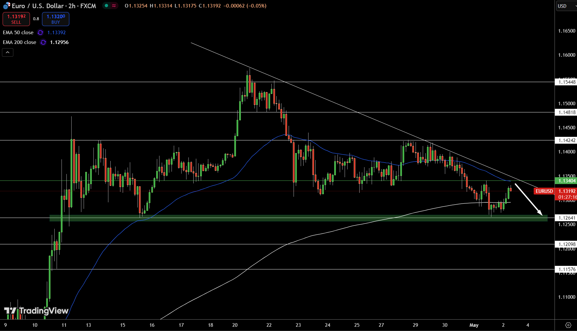Click the 0.8 spread value

pos(36,19)
